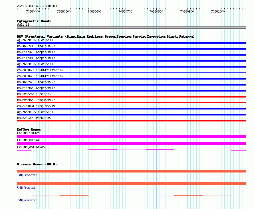
Task: Click the Cytogenetic Bands track heading
Action: click(x=34, y=21)
